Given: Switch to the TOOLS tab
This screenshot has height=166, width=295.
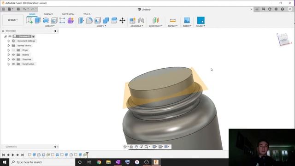Looking at the screenshot, I should (87, 14).
